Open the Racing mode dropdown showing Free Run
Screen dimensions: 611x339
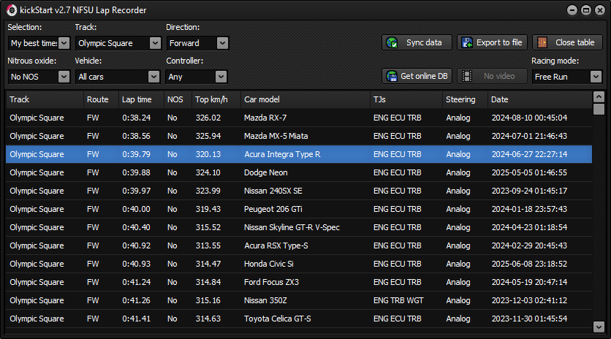[x=567, y=77]
